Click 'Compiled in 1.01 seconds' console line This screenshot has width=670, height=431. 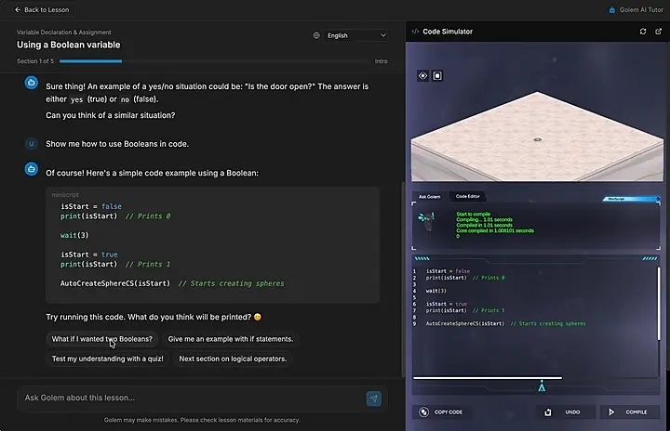pos(484,226)
